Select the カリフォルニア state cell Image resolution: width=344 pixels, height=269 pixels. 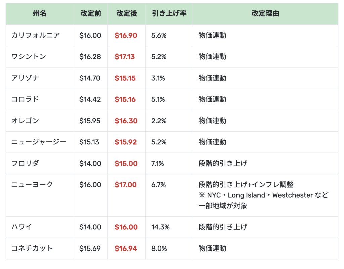pos(35,35)
